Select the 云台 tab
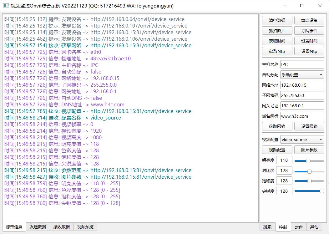329x234 pixels. (299, 227)
